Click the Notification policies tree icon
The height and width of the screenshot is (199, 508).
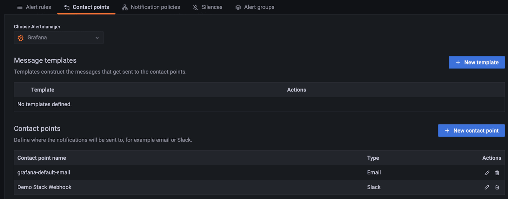(125, 7)
